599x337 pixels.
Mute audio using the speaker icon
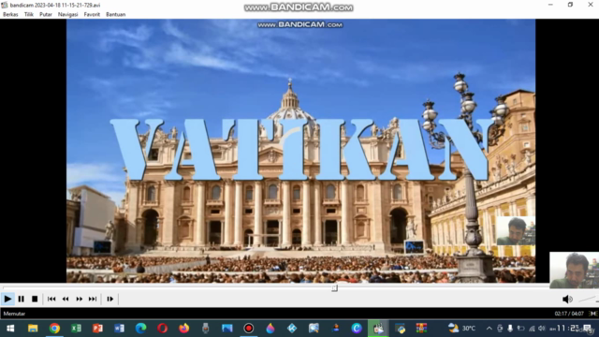click(x=567, y=300)
